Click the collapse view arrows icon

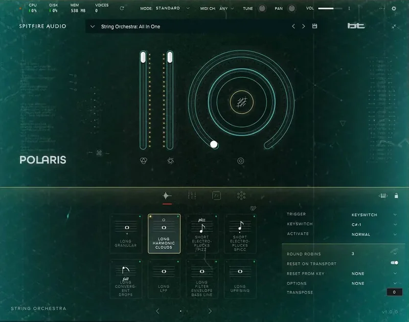coord(394,27)
